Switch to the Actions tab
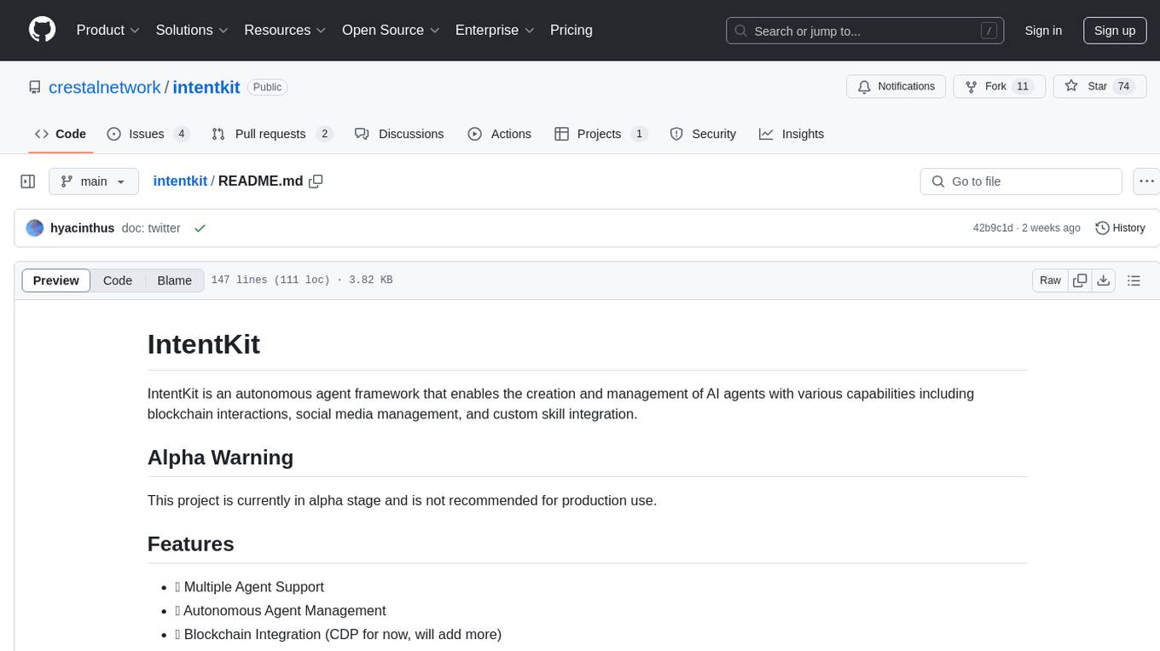The height and width of the screenshot is (651, 1160). (500, 134)
